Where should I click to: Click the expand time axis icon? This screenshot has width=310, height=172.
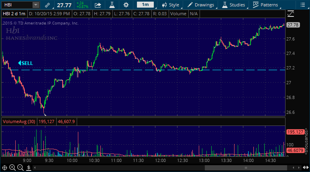(306, 168)
